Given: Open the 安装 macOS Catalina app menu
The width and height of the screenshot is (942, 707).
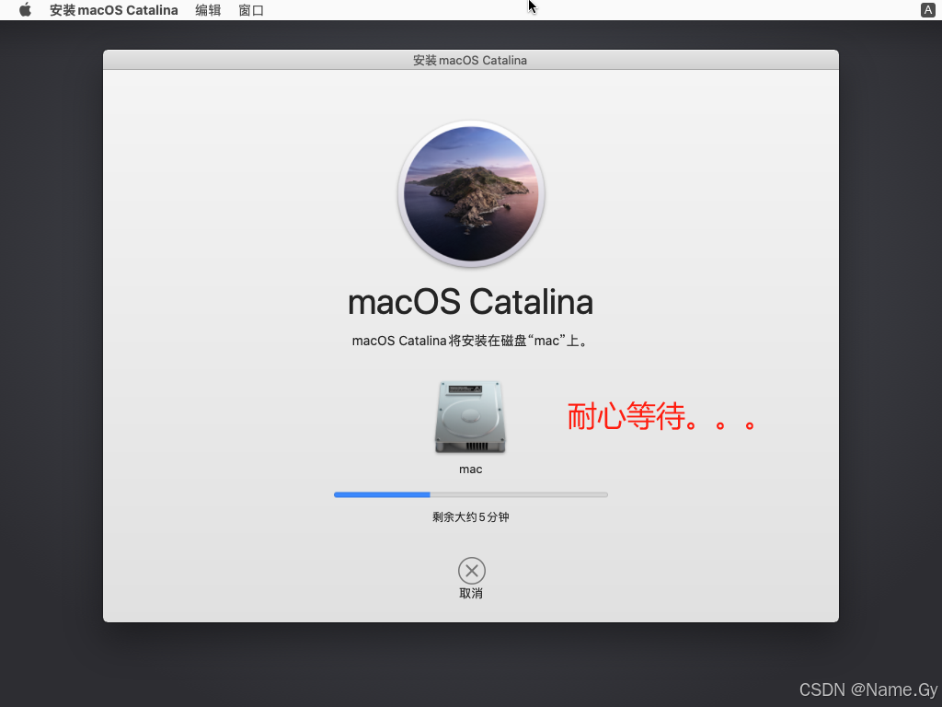Looking at the screenshot, I should click(x=113, y=10).
